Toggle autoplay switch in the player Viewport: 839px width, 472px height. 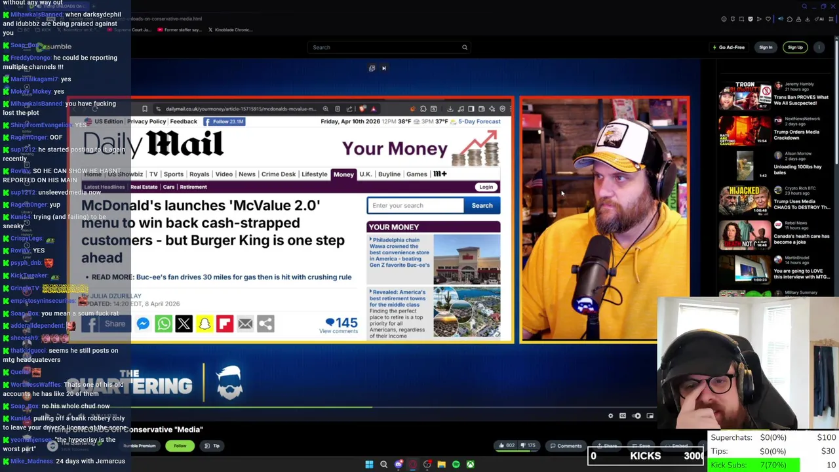636,416
